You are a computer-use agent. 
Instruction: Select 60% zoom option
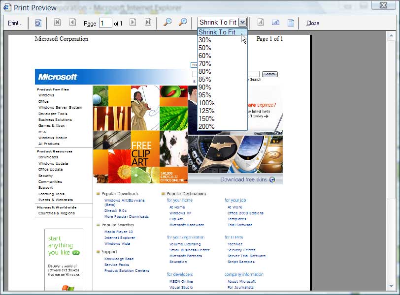(222, 56)
